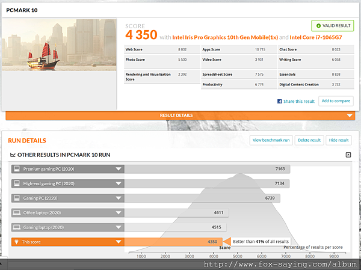
Task: Expand the Gaming laptop (2020) dropdown arrow
Action: tap(119, 227)
